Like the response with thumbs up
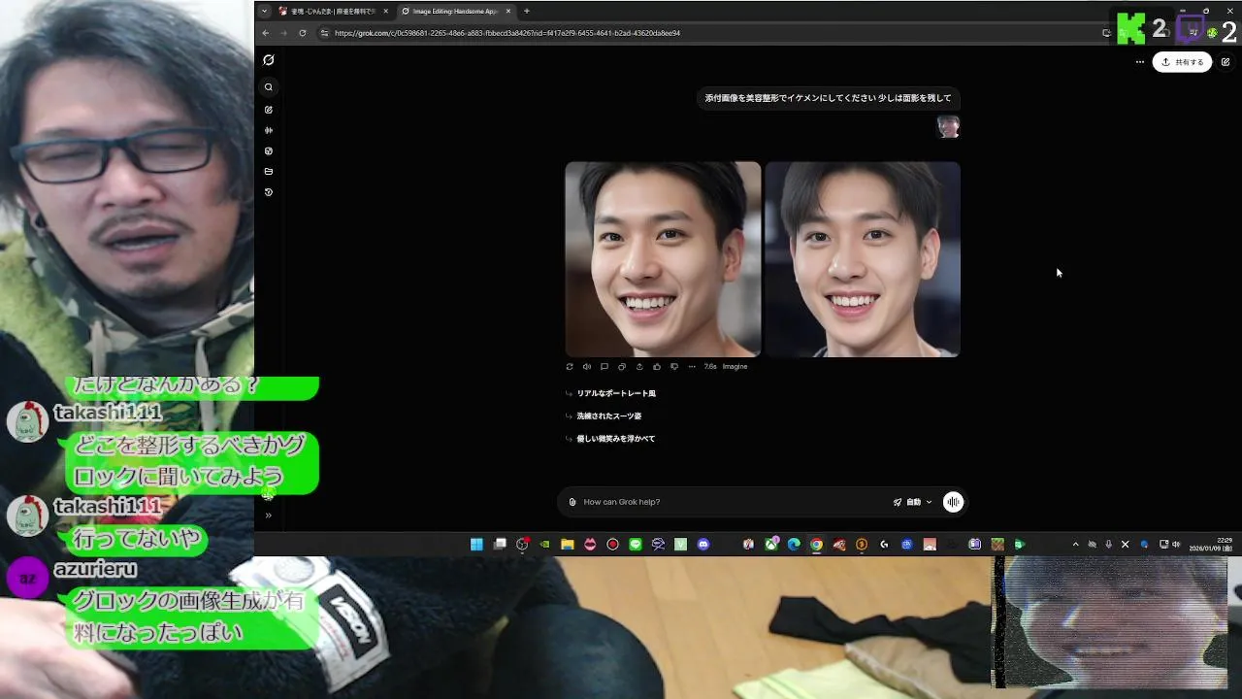Screen dimensions: 1242x699 click(x=657, y=367)
